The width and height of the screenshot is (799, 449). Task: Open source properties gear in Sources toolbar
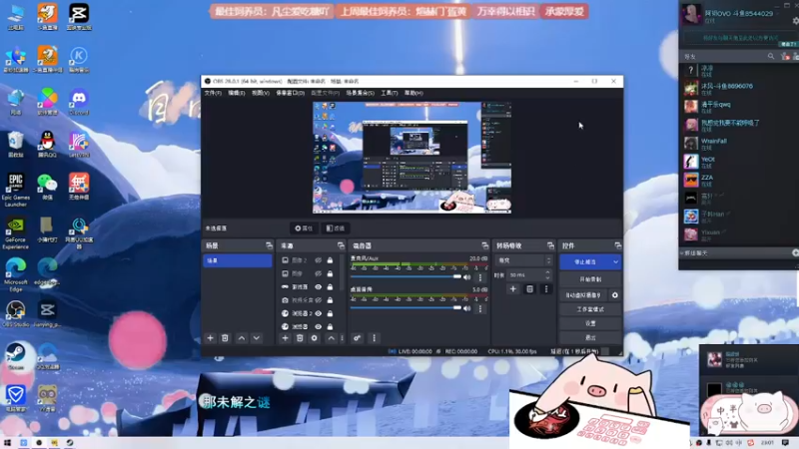315,338
